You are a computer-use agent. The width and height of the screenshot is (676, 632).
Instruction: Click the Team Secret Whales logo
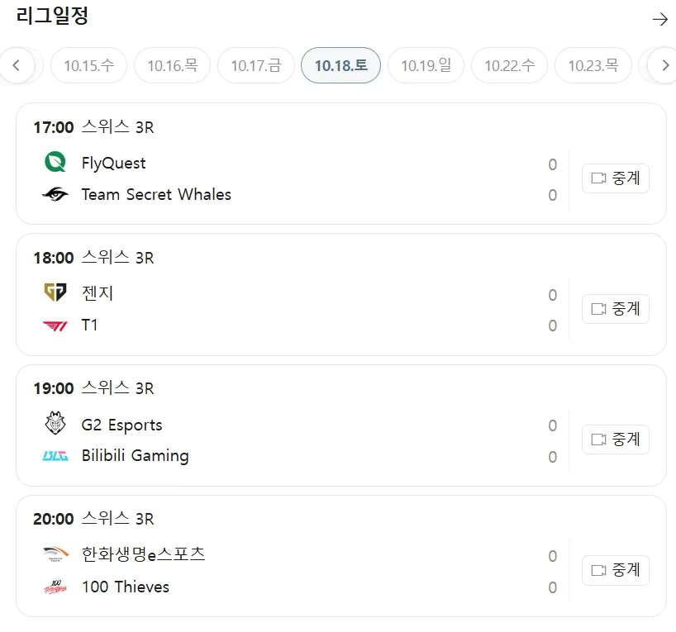point(55,195)
